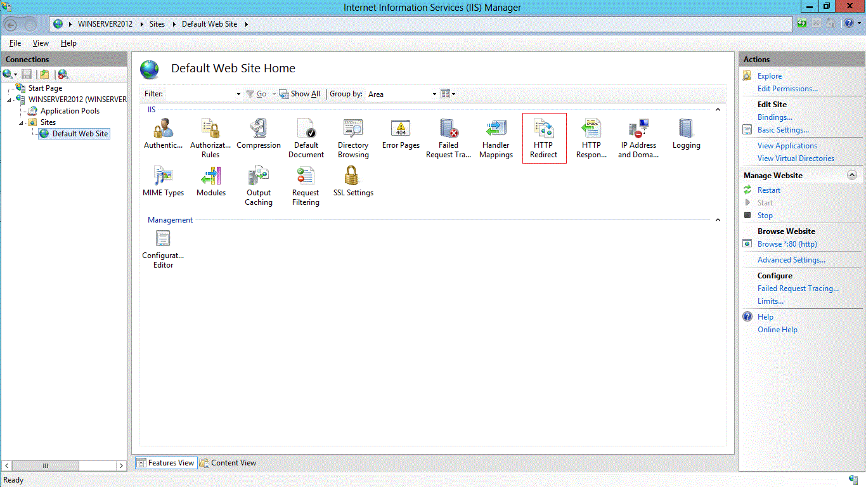Open Output Caching feature
866x487 pixels.
click(259, 186)
